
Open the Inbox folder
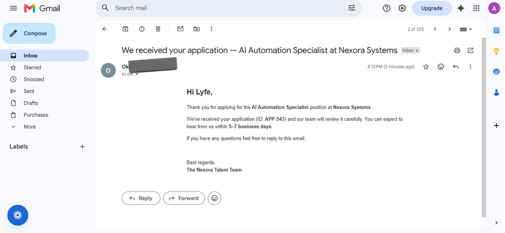(x=45, y=55)
